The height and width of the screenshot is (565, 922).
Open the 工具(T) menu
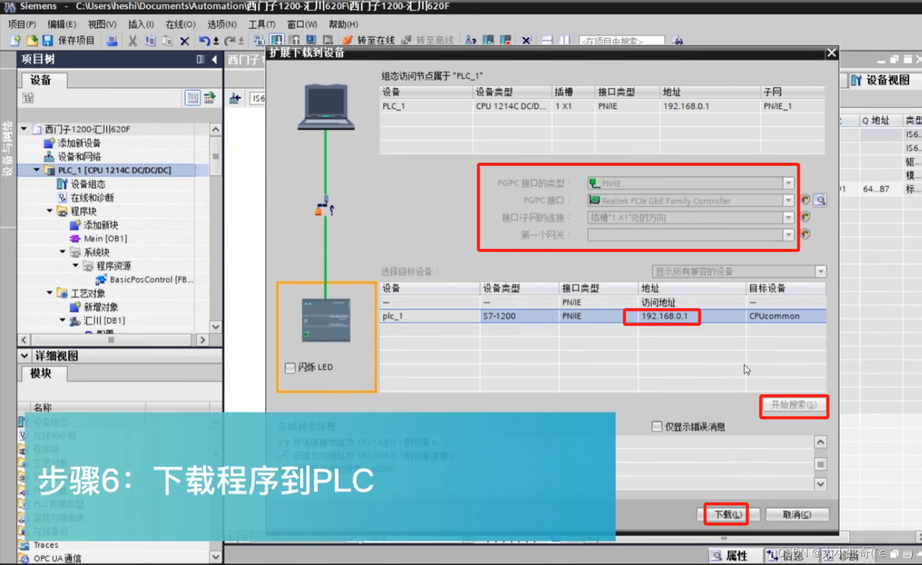coord(262,24)
